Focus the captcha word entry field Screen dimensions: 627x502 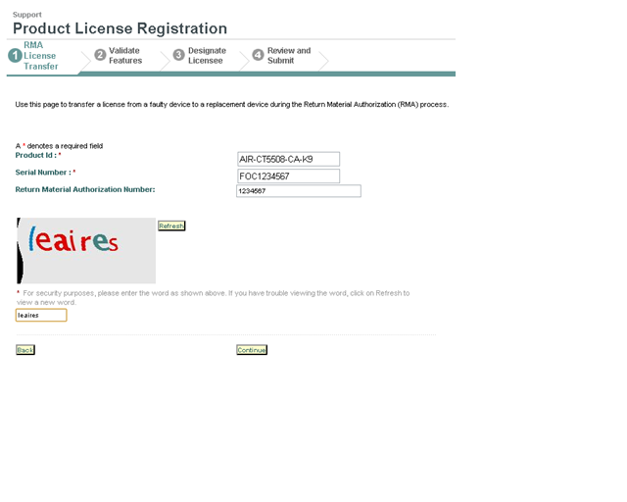(41, 315)
